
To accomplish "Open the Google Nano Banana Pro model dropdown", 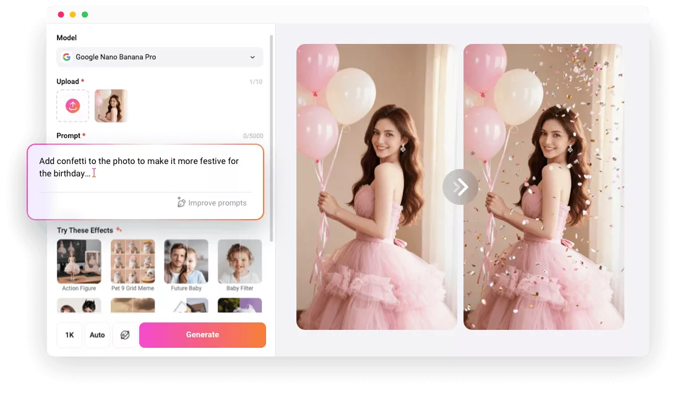I will coord(160,57).
